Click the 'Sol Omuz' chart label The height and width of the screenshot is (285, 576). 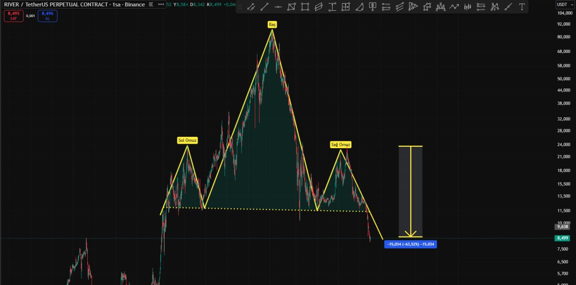(188, 140)
